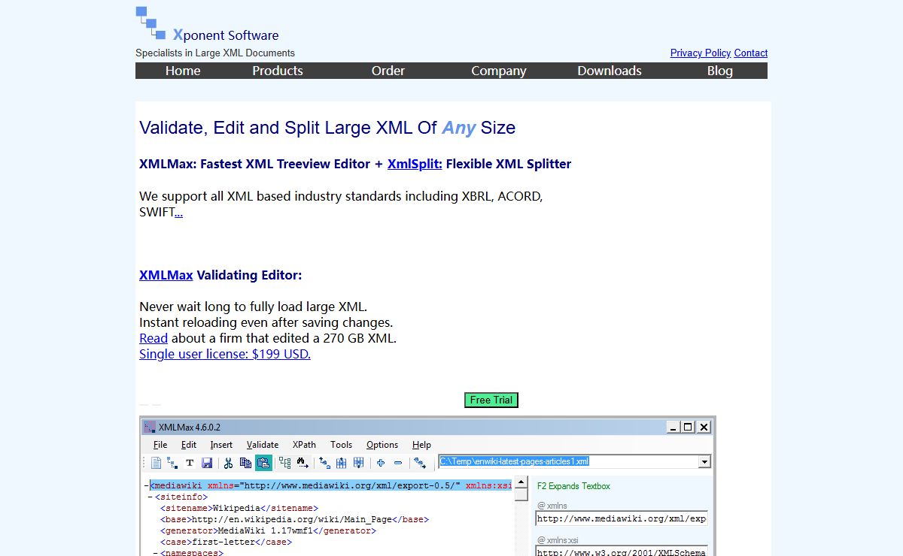Click the small tree-nodes icon beside new document
The image size is (903, 556).
172,463
